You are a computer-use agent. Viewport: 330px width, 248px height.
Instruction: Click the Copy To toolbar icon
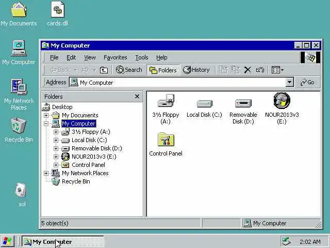235,70
